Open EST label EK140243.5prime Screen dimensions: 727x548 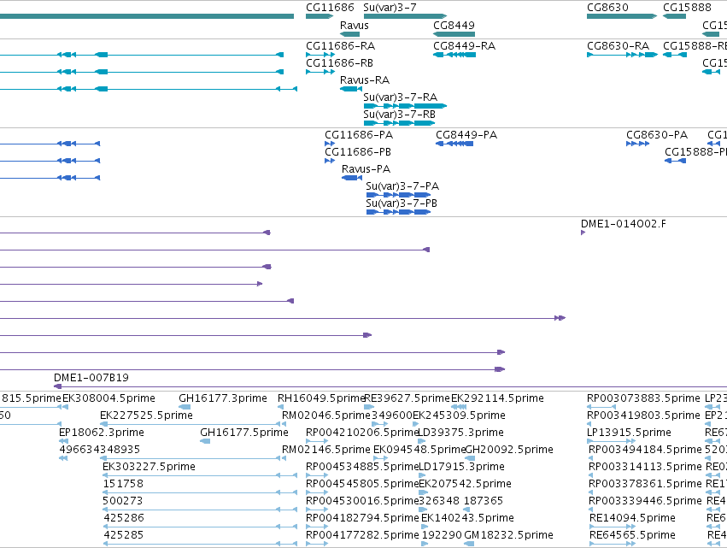click(x=467, y=518)
